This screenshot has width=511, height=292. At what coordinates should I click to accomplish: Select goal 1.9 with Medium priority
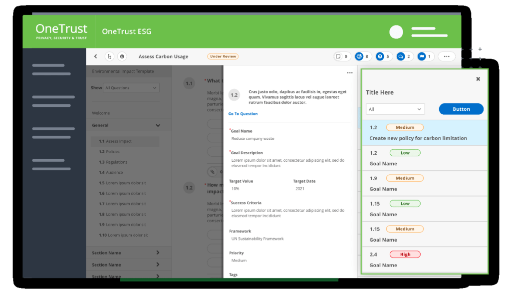[x=424, y=183]
